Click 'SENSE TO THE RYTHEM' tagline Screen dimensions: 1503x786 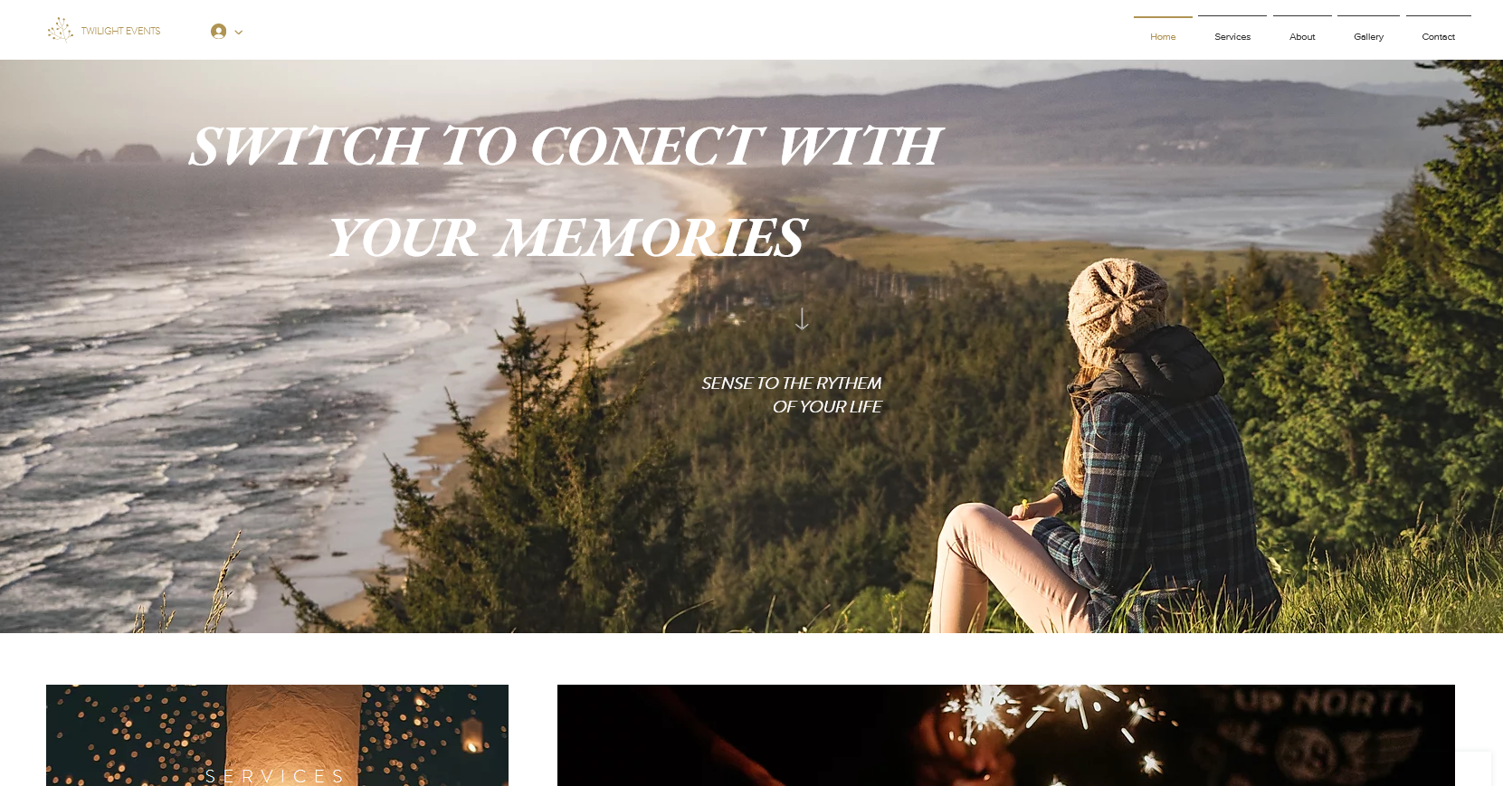(792, 384)
